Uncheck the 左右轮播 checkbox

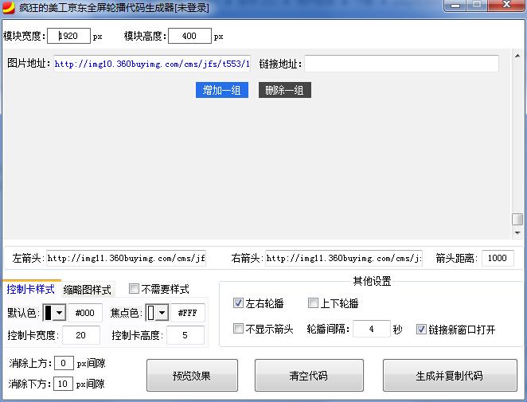[238, 303]
